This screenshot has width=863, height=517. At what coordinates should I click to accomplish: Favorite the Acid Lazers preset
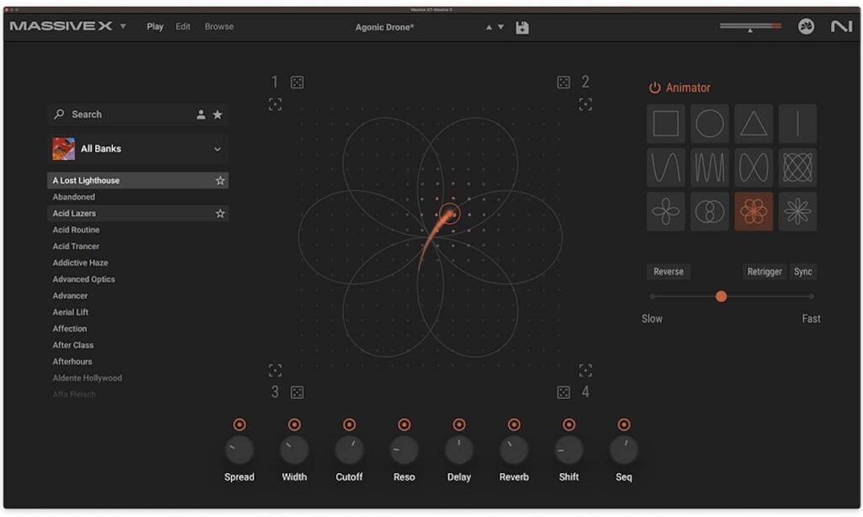point(220,213)
